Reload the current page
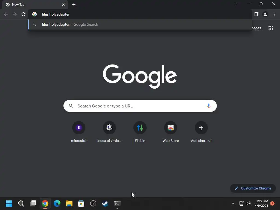Image resolution: width=280 pixels, height=210 pixels. click(24, 14)
